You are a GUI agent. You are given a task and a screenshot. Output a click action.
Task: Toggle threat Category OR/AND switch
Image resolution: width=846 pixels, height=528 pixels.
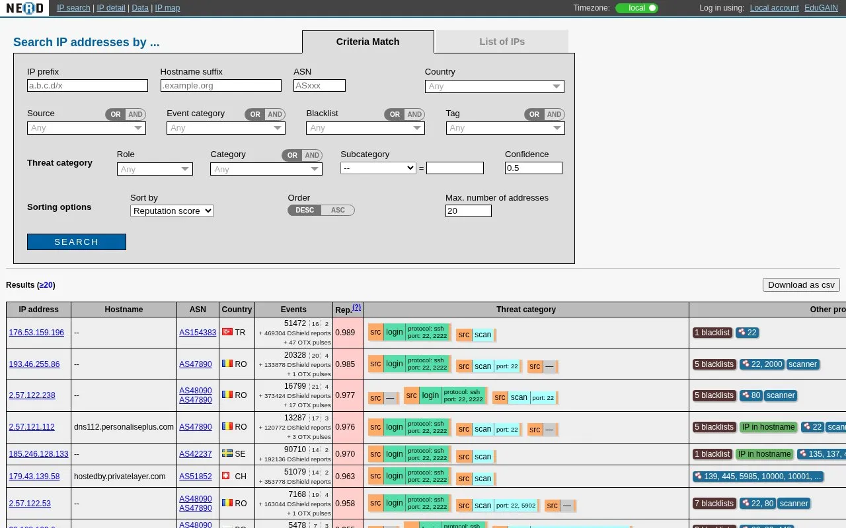[x=302, y=155]
